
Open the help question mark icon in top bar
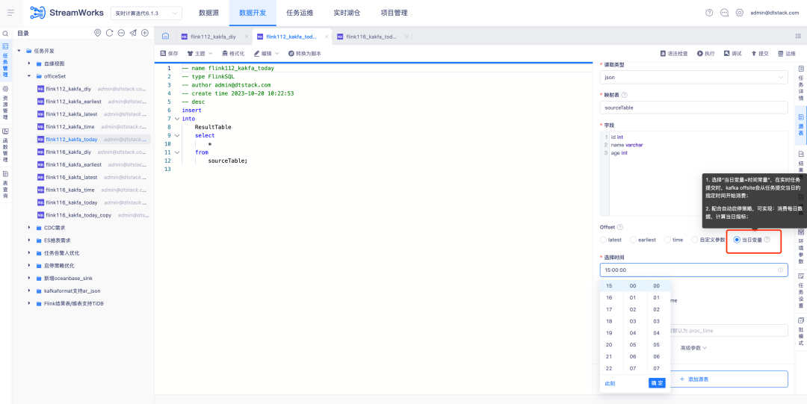709,13
